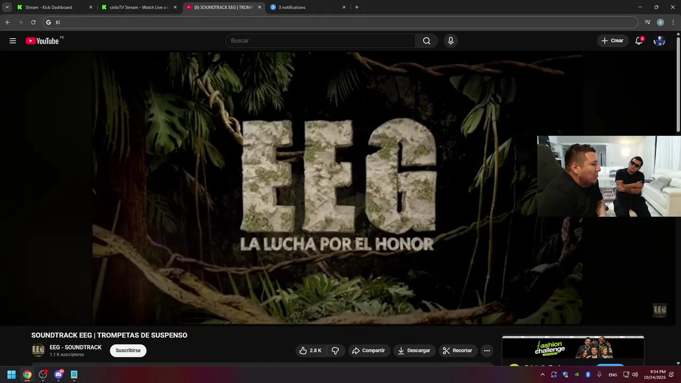The width and height of the screenshot is (681, 383).
Task: Reload the current page
Action: (33, 22)
